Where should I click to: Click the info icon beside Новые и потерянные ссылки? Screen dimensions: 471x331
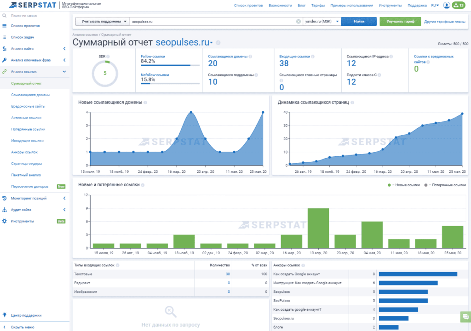(143, 185)
